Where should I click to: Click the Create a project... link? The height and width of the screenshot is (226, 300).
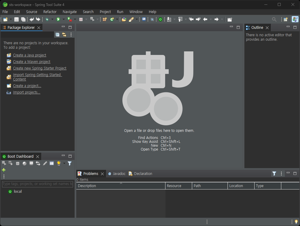(x=27, y=86)
